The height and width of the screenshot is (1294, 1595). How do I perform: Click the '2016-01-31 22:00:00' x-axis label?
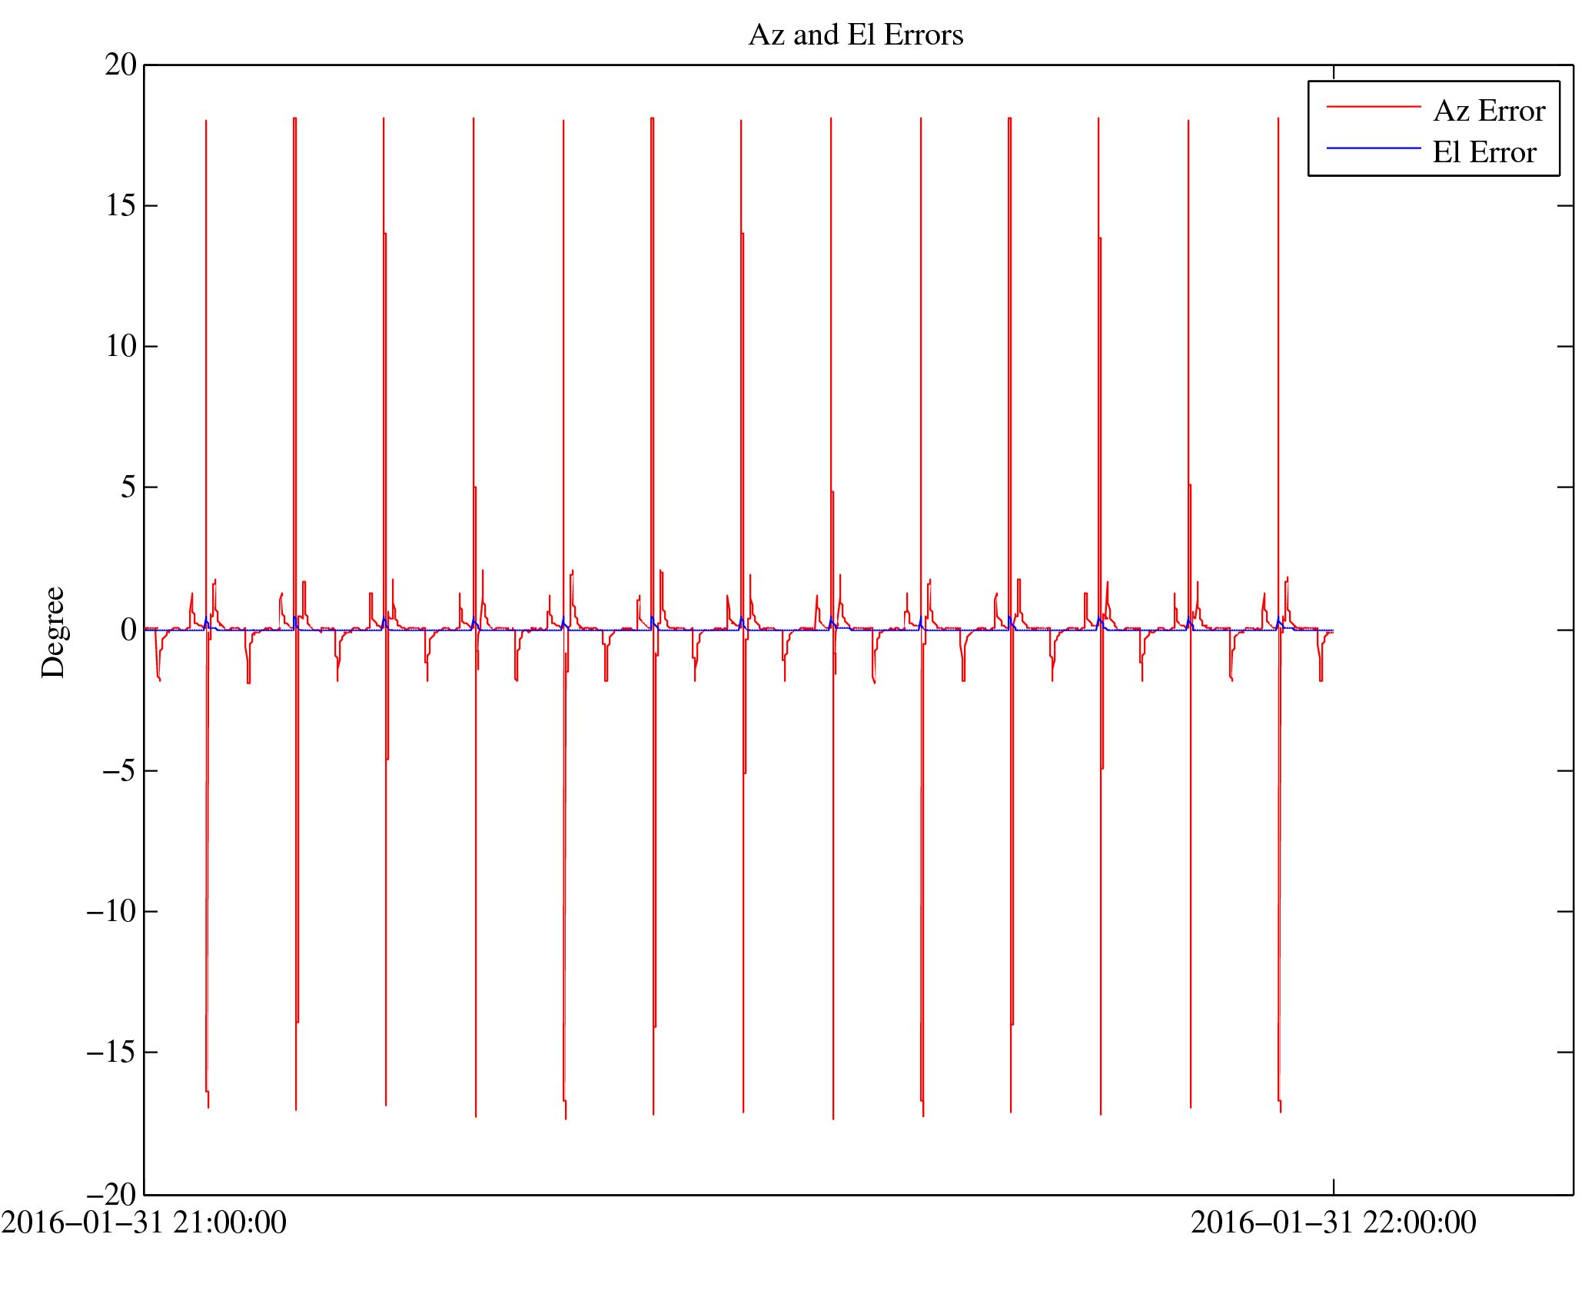[1334, 1222]
